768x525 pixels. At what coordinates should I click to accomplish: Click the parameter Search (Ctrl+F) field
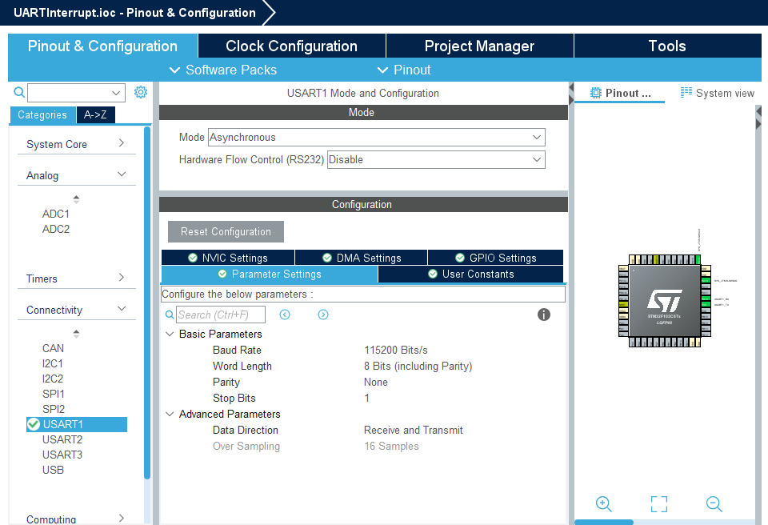pyautogui.click(x=221, y=315)
